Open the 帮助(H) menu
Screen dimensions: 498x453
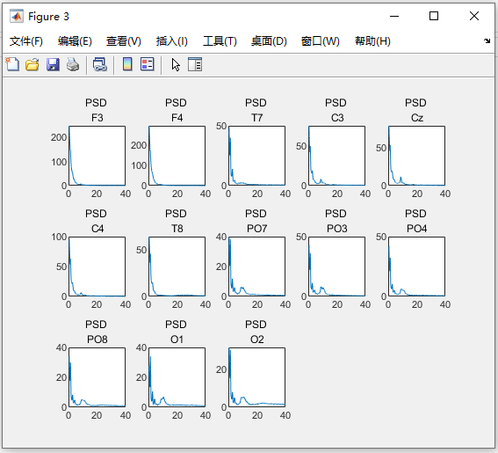pyautogui.click(x=372, y=41)
